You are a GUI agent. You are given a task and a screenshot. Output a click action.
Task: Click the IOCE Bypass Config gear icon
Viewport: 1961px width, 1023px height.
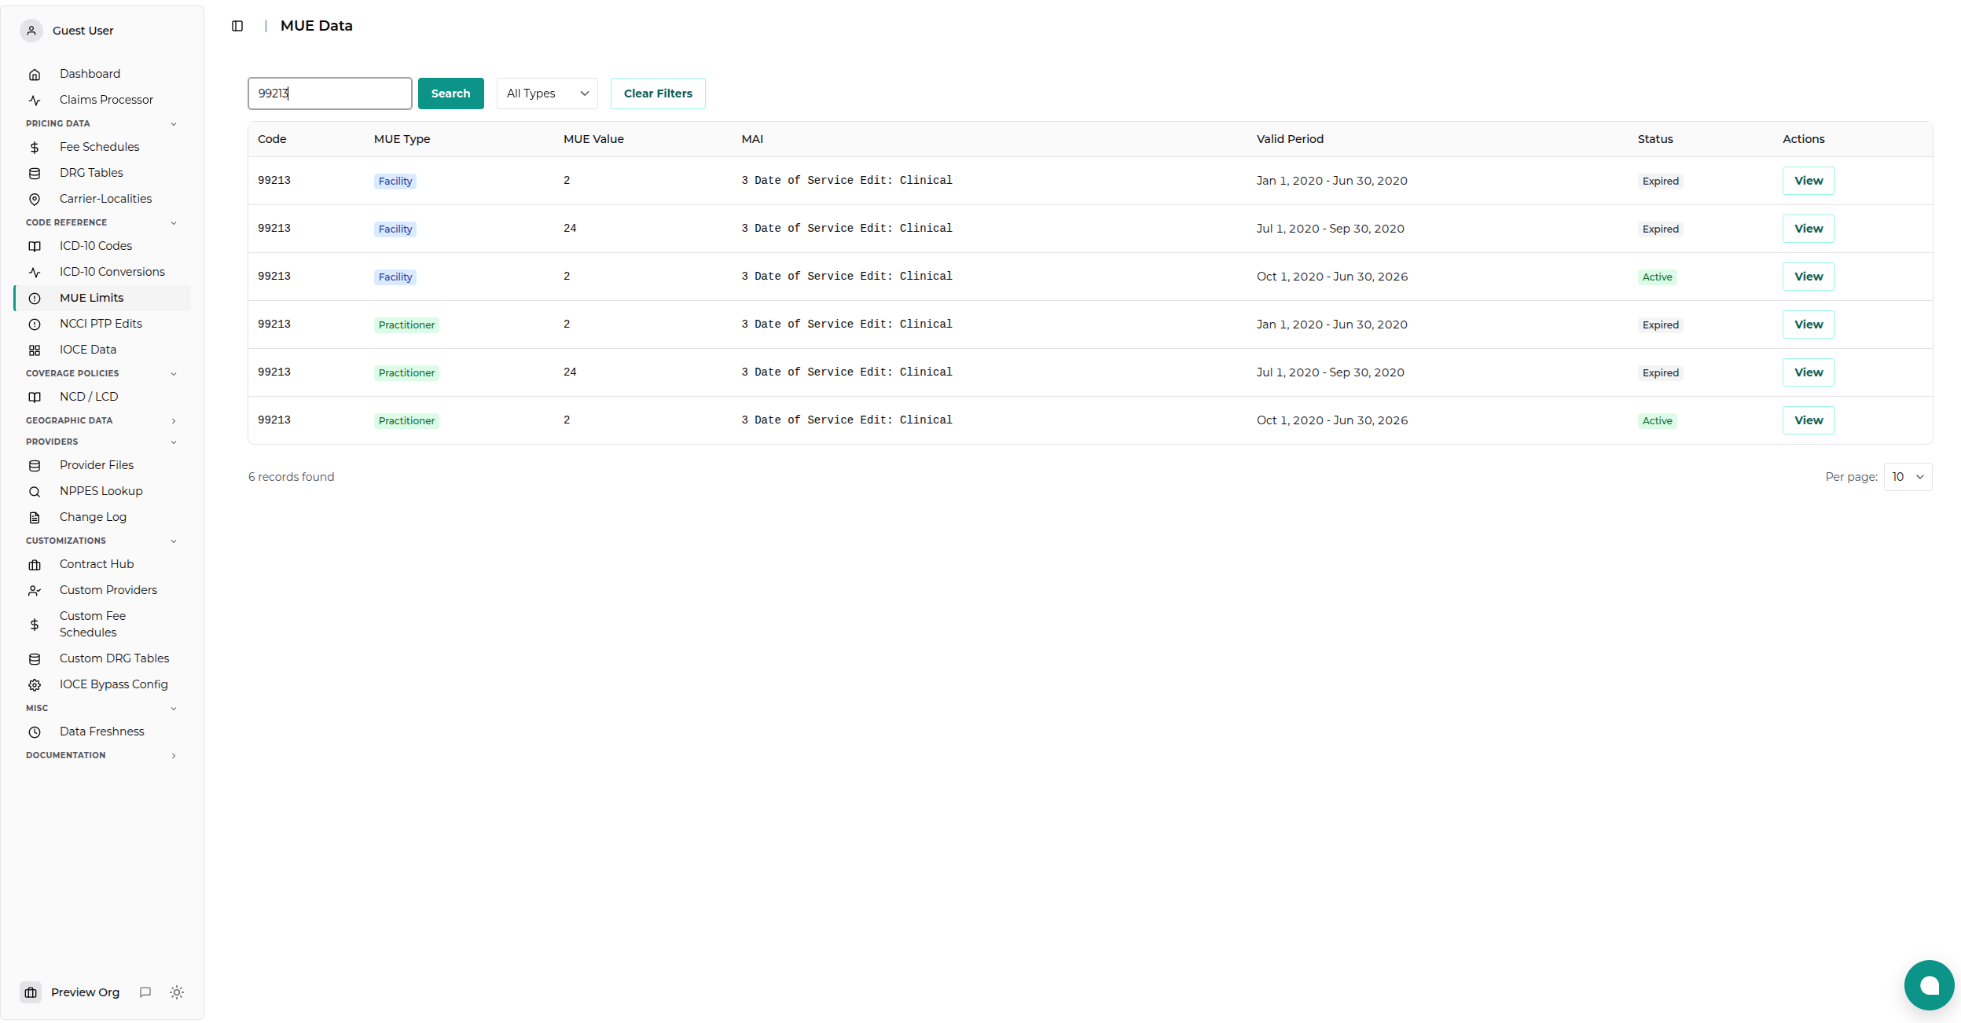point(35,685)
